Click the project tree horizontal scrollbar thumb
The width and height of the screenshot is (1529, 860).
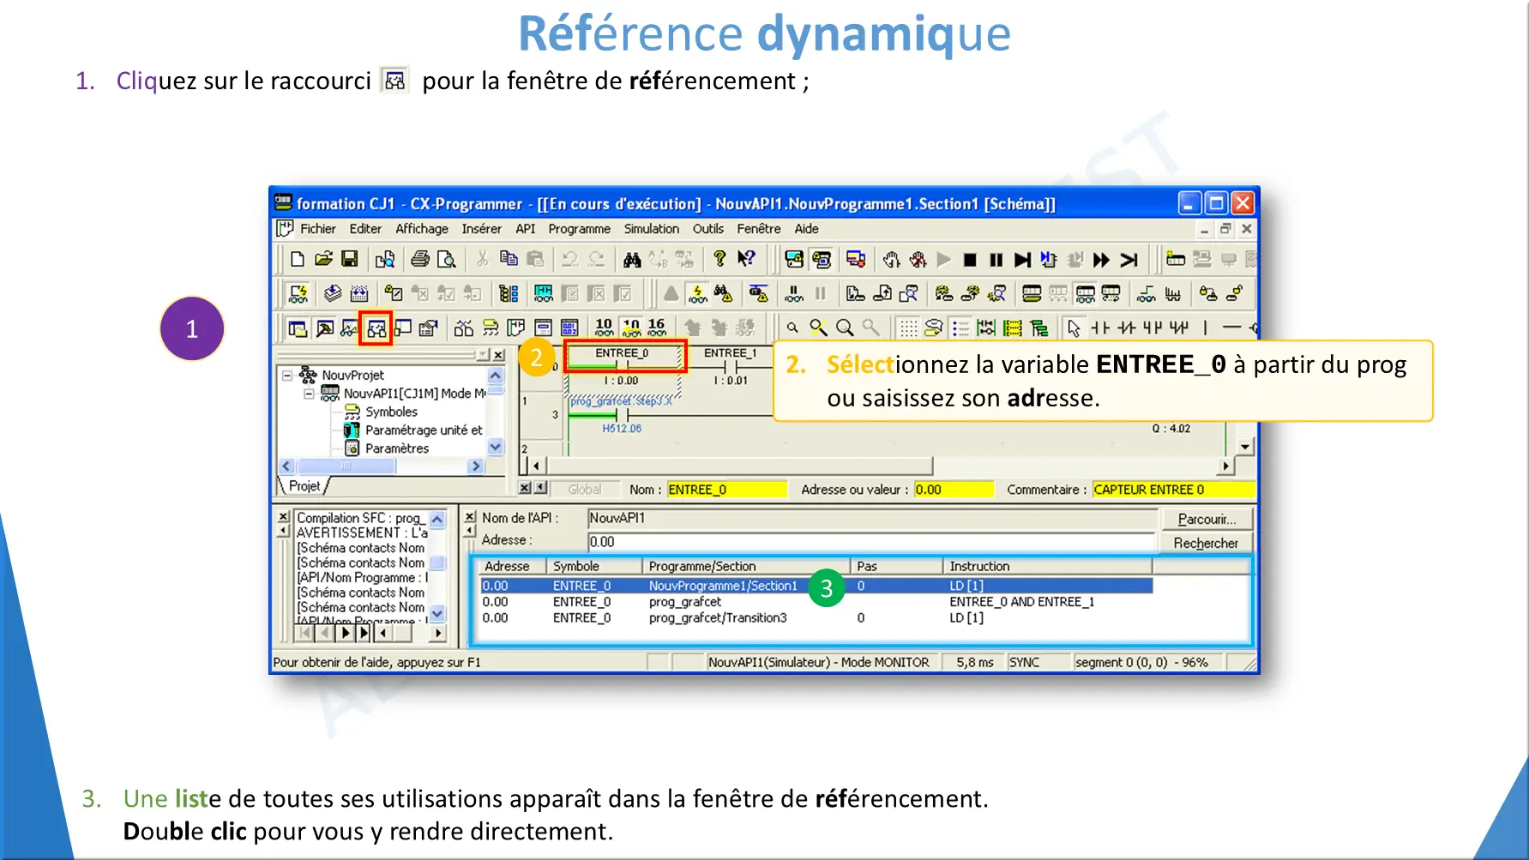click(x=346, y=466)
